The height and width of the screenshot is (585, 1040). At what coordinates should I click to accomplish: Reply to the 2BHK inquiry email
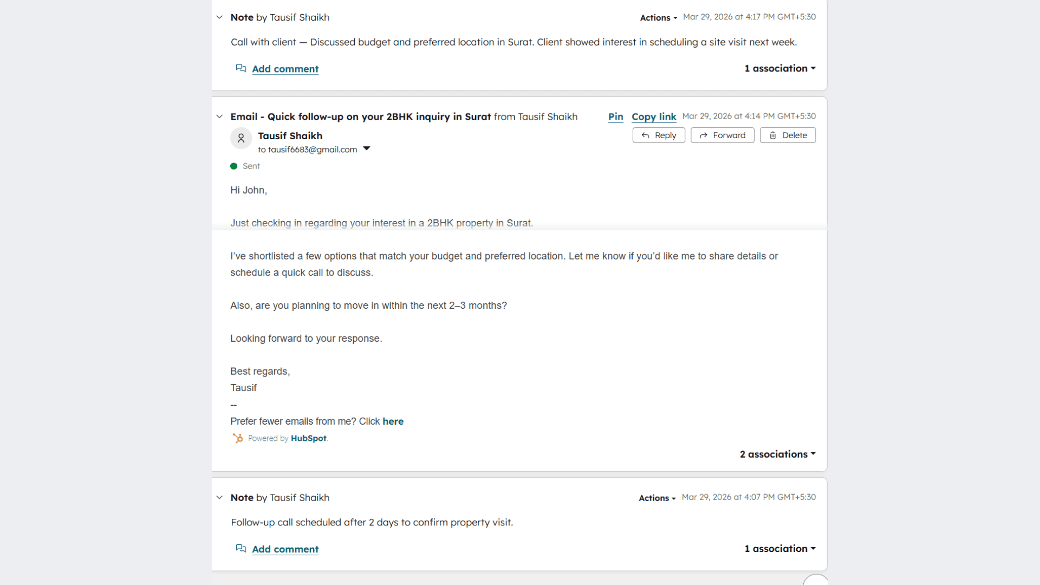coord(659,135)
